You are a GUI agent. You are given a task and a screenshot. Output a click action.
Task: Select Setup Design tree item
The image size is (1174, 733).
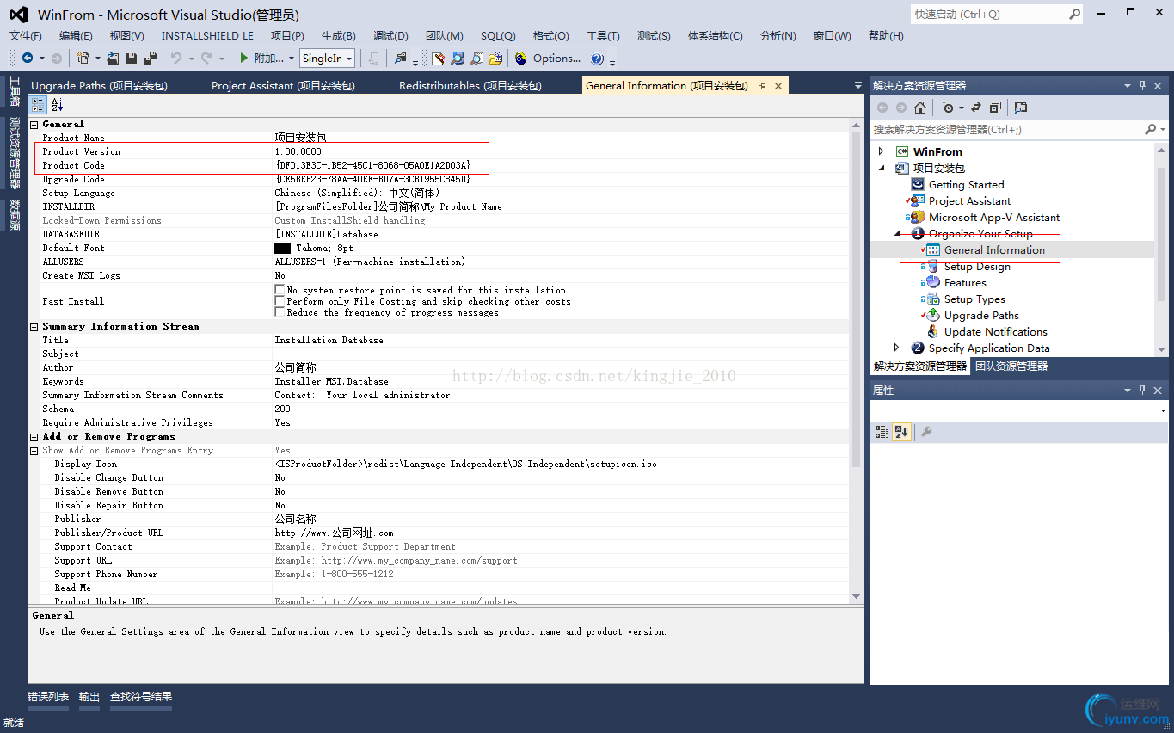[977, 266]
